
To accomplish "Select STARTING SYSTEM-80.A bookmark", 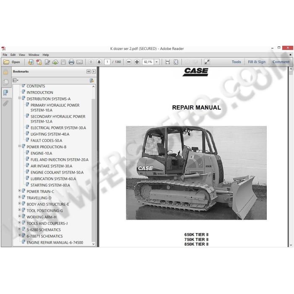I will pyautogui.click(x=50, y=185).
